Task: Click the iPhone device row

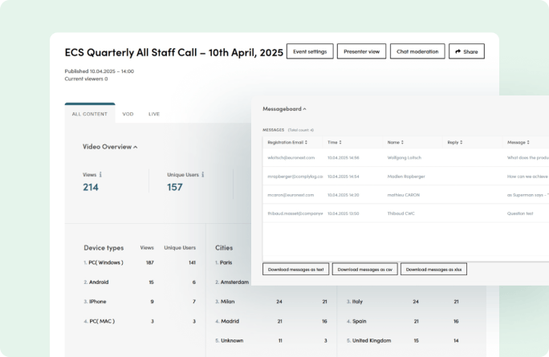Action: (x=140, y=302)
